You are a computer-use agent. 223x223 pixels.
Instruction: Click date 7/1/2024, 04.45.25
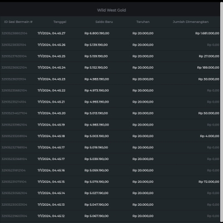click(x=51, y=56)
